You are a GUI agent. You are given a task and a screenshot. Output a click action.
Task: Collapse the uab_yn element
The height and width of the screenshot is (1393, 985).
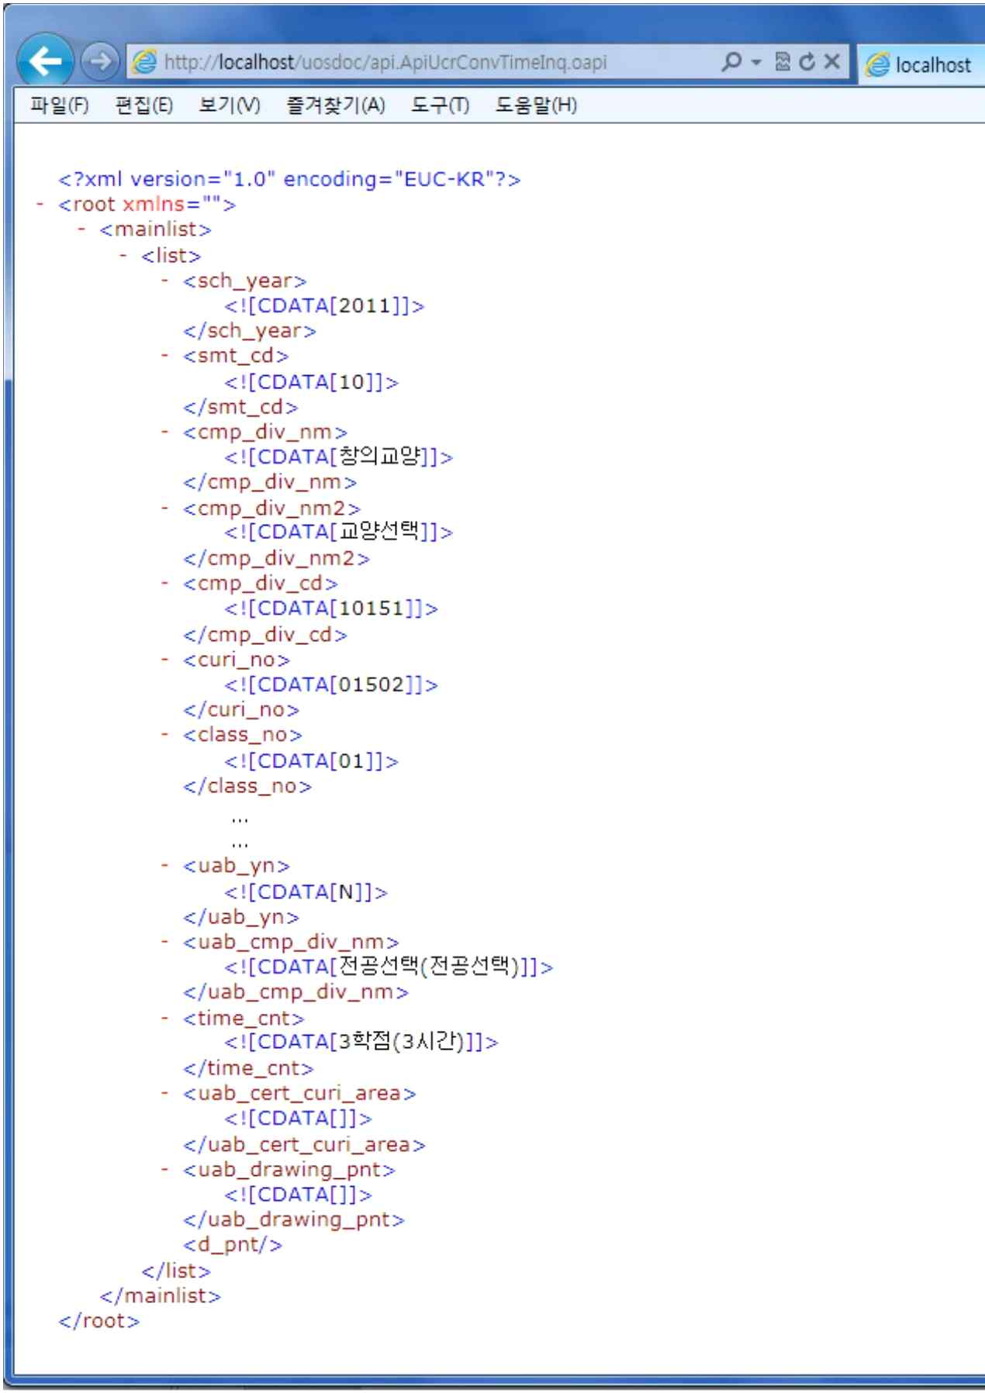tap(165, 865)
